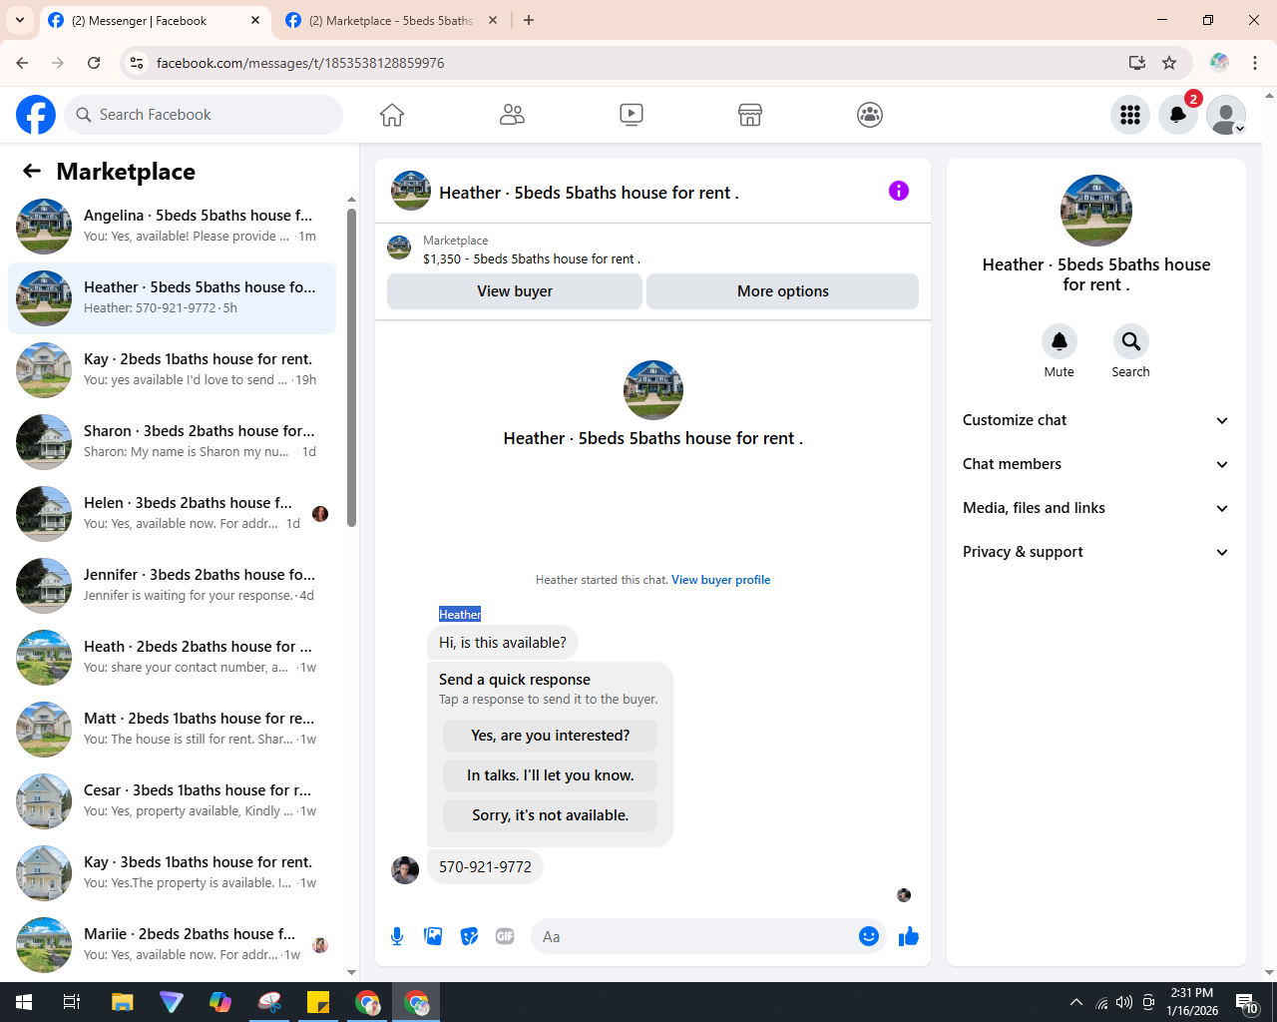Viewport: 1277px width, 1022px height.
Task: Expand Privacy & support section
Action: coord(1096,552)
